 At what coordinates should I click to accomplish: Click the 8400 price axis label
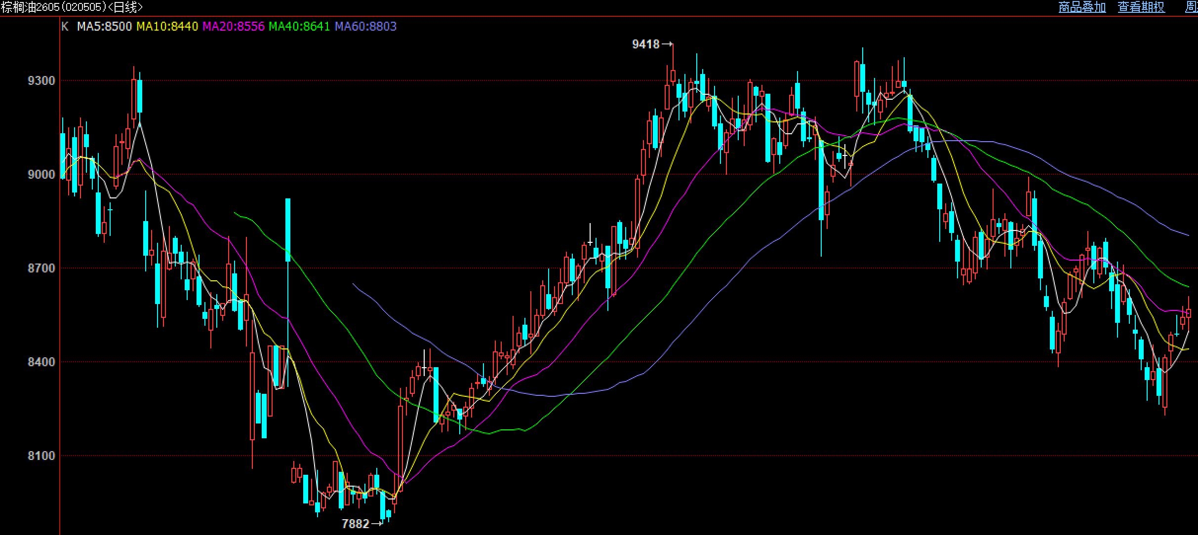41,362
